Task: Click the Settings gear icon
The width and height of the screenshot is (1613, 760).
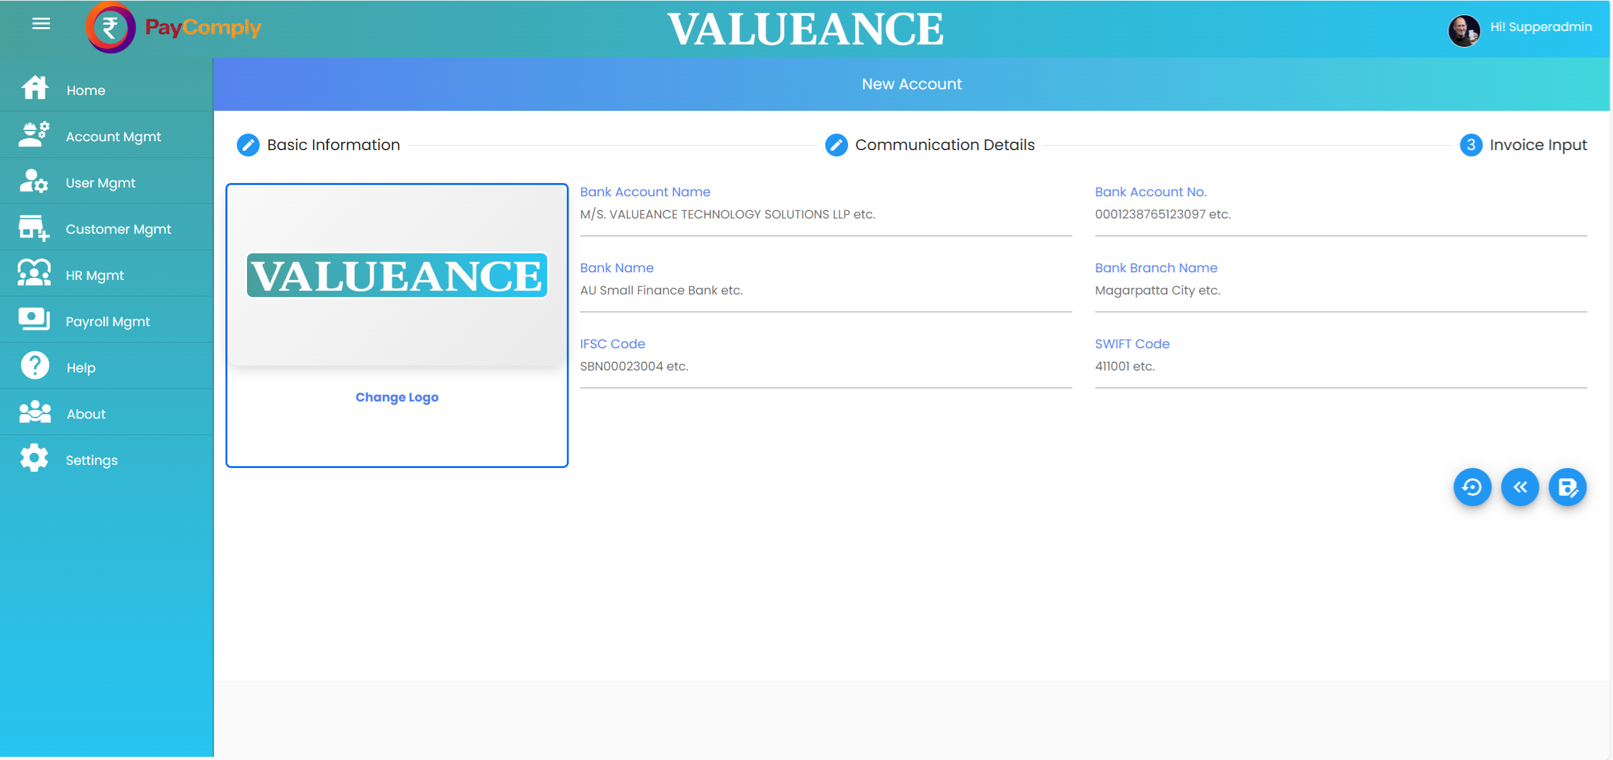Action: pos(34,458)
